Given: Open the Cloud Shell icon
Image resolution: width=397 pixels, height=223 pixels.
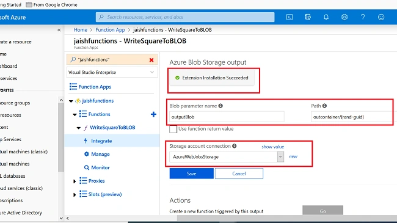Looking at the screenshot, I should click(290, 17).
